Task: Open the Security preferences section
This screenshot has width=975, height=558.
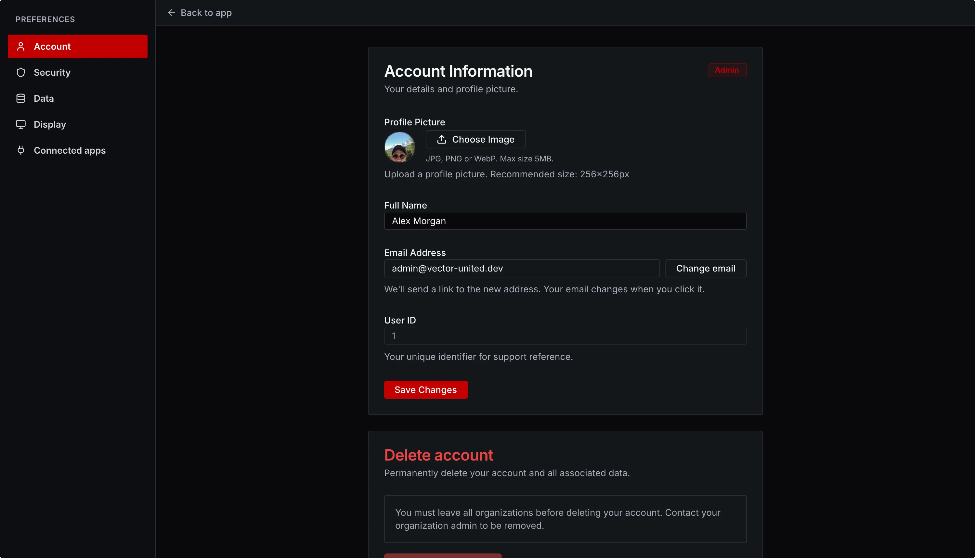Action: pos(77,72)
